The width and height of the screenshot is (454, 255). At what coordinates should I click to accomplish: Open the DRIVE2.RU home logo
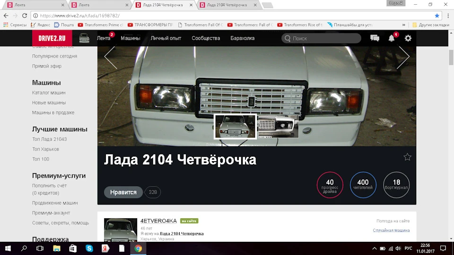[x=52, y=38]
